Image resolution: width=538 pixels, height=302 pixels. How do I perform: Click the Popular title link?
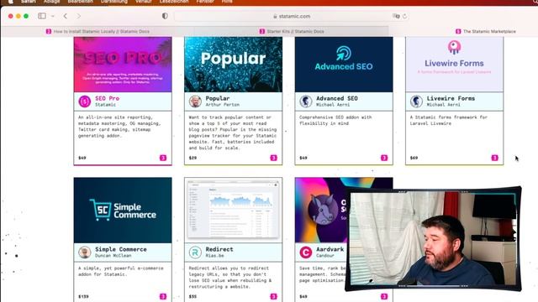pos(218,98)
